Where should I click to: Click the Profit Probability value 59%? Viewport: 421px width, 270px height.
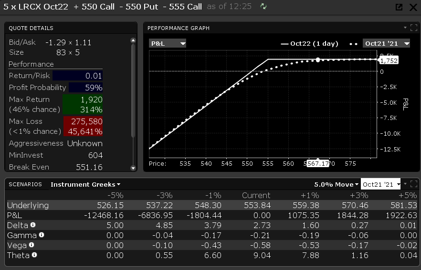[x=94, y=88]
